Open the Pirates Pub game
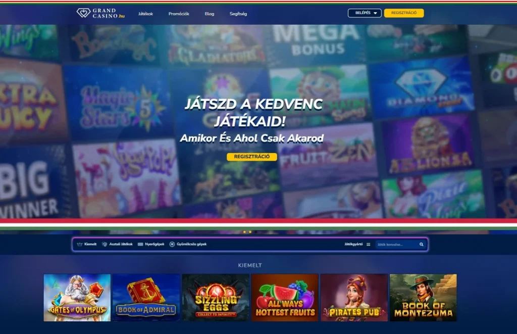The image size is (517, 334). (354, 298)
